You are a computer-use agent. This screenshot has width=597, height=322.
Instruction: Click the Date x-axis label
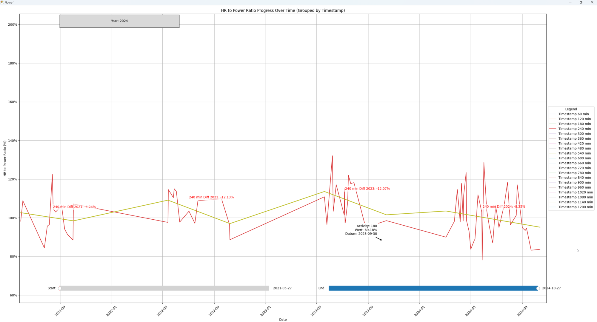pos(283,320)
